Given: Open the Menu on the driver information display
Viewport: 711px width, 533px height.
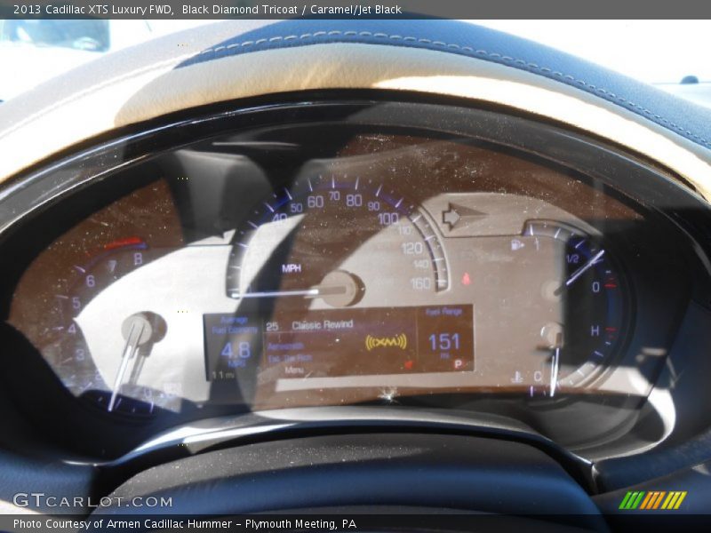Looking at the screenshot, I should 292,370.
